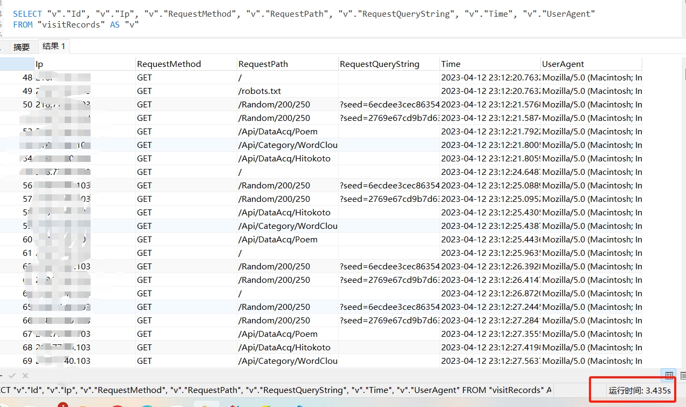Select the /robots.txt path cell
The height and width of the screenshot is (407, 686).
click(x=287, y=91)
